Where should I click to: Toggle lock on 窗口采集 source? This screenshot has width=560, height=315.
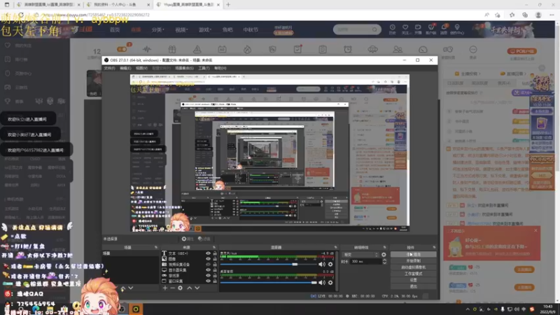tap(215, 281)
